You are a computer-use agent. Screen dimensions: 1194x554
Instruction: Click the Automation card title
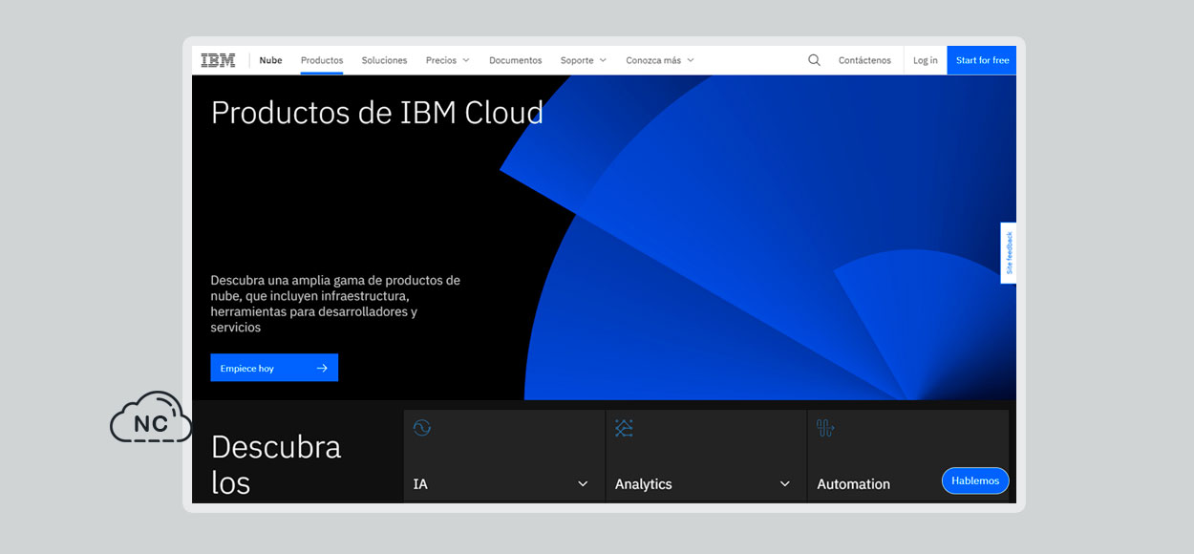(x=853, y=484)
